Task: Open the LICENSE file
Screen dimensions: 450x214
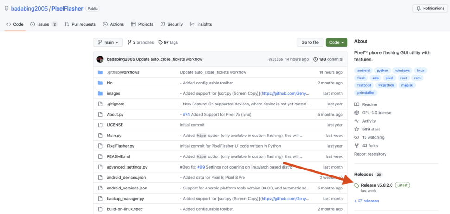Action: [x=115, y=125]
